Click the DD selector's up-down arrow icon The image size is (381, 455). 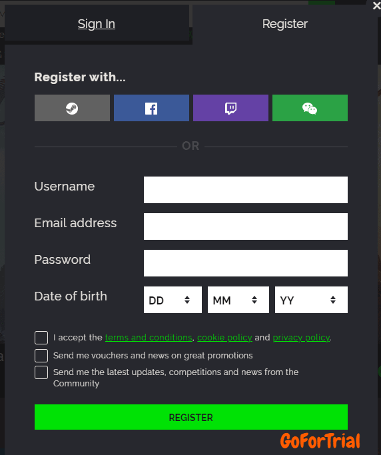[x=187, y=300]
